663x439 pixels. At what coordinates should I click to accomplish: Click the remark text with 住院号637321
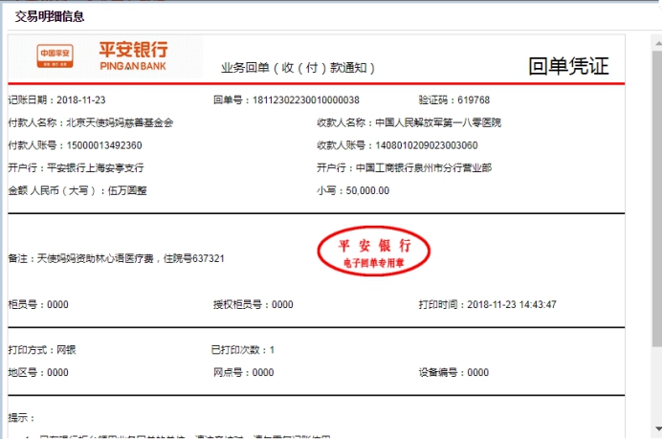117,258
